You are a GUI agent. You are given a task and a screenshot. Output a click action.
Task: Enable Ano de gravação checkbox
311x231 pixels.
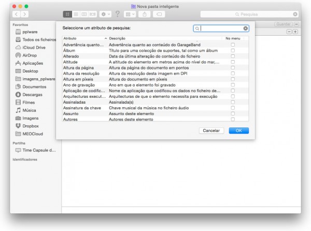tap(233, 85)
